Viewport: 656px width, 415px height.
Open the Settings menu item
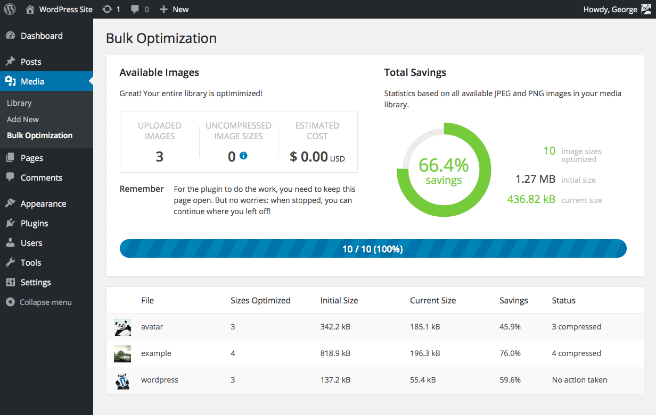[36, 282]
